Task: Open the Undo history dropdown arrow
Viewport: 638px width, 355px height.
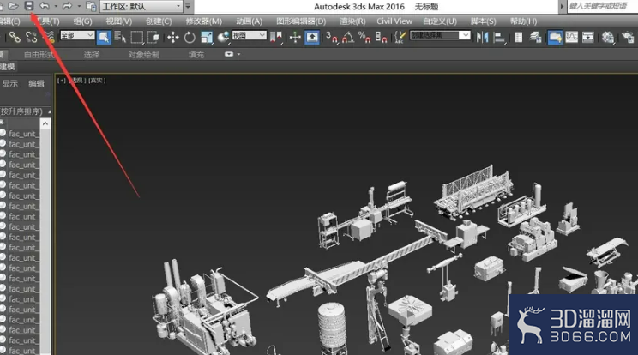Action: coord(56,6)
